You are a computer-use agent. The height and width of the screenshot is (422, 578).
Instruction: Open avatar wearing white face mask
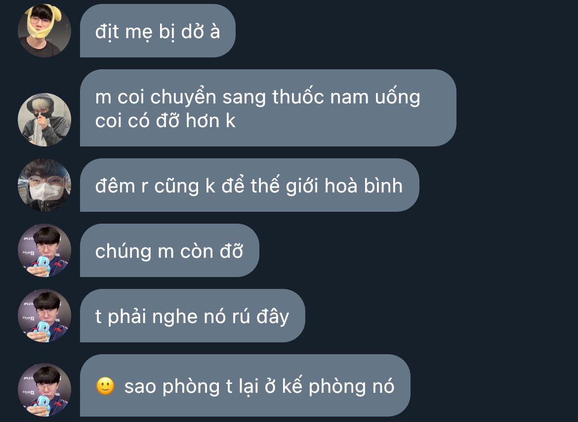point(44,185)
